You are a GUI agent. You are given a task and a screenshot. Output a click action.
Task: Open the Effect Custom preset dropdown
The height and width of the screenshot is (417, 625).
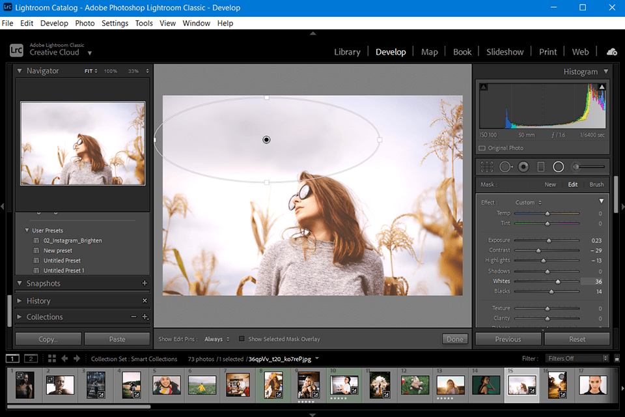pyautogui.click(x=527, y=203)
